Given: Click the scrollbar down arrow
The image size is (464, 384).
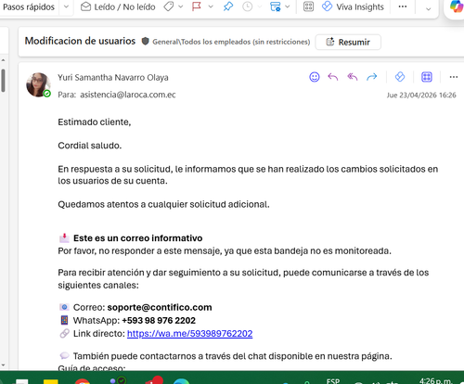Looking at the screenshot, I should (3, 365).
